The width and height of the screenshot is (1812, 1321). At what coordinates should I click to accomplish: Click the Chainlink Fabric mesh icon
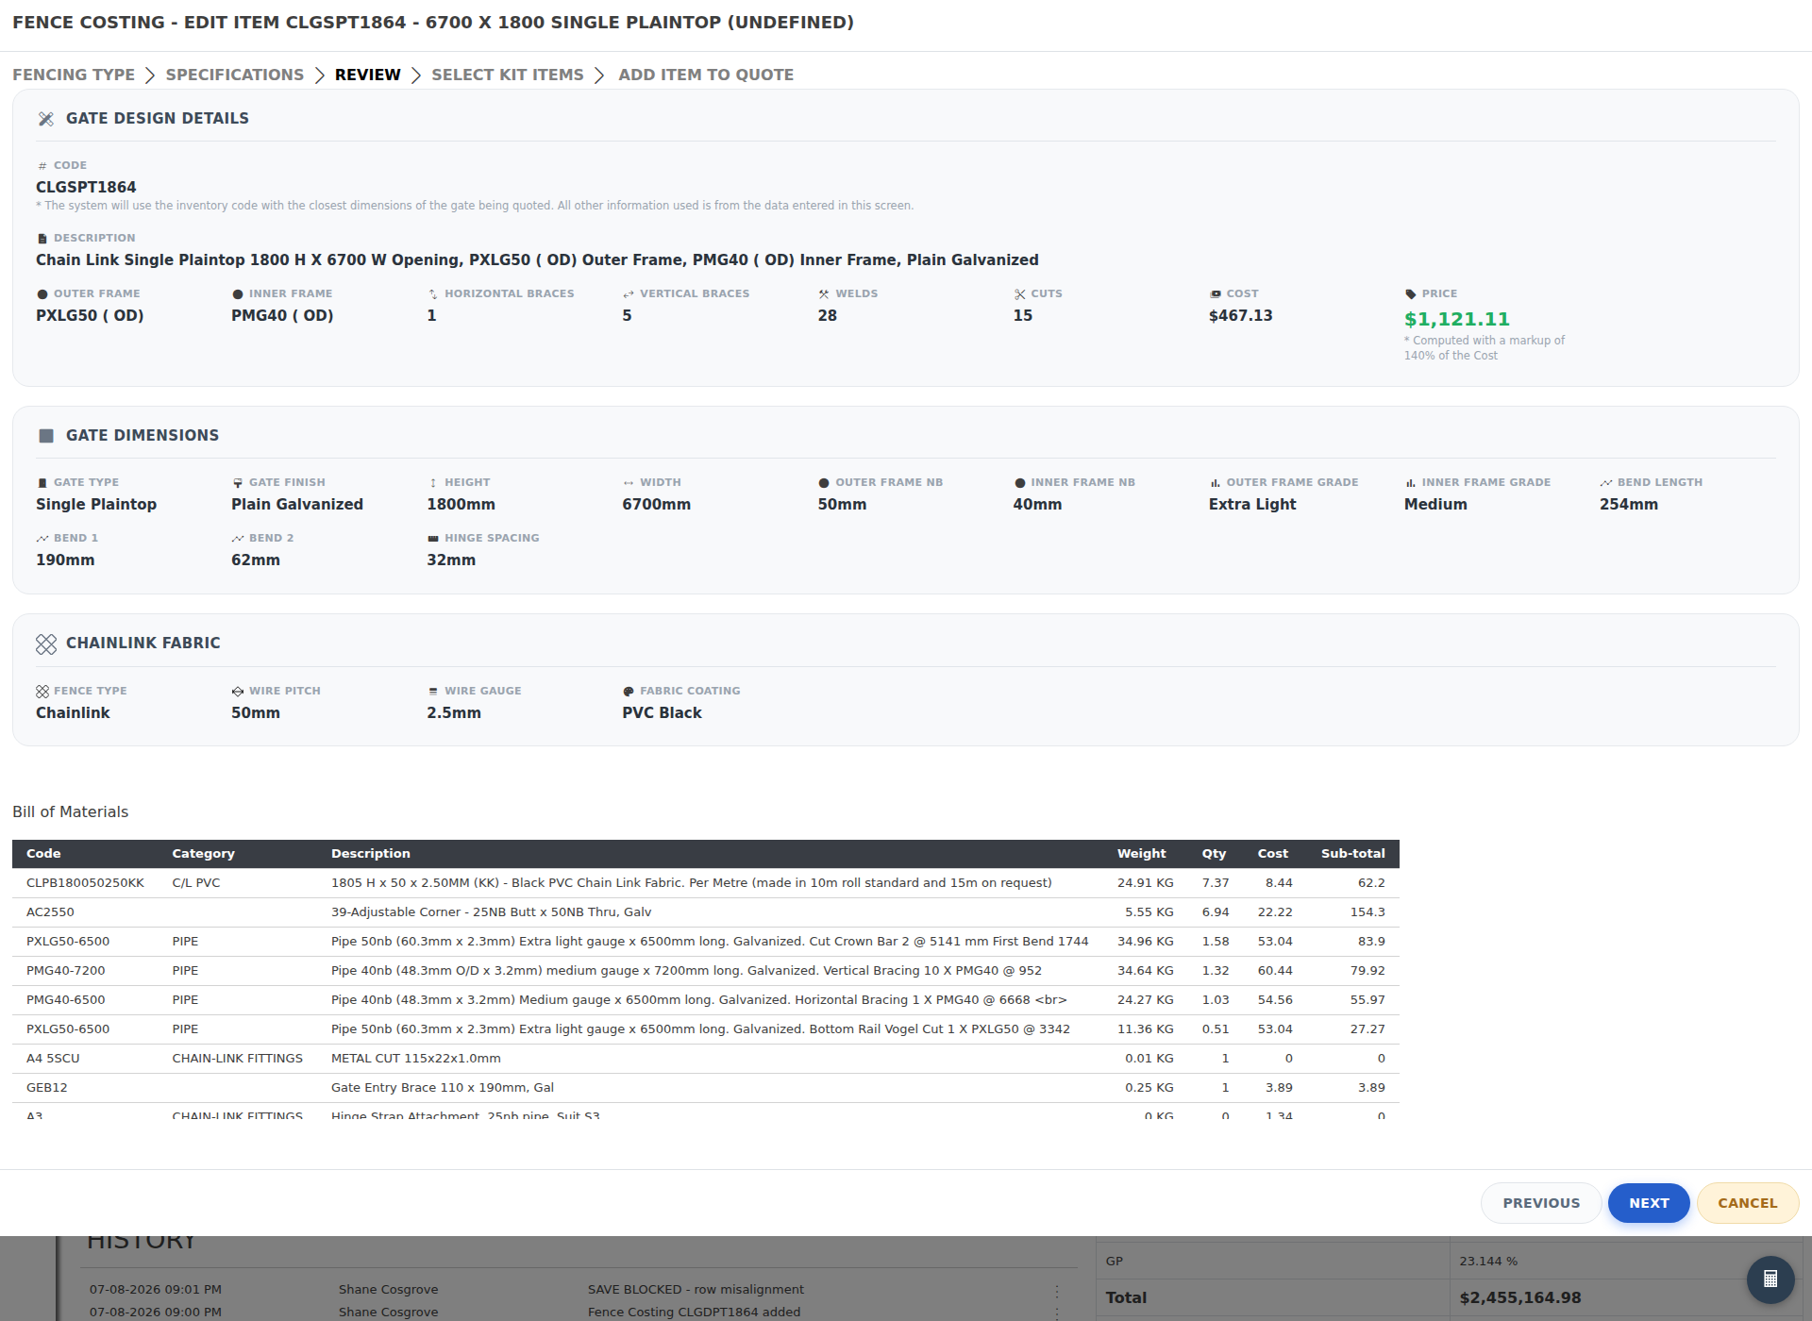45,644
